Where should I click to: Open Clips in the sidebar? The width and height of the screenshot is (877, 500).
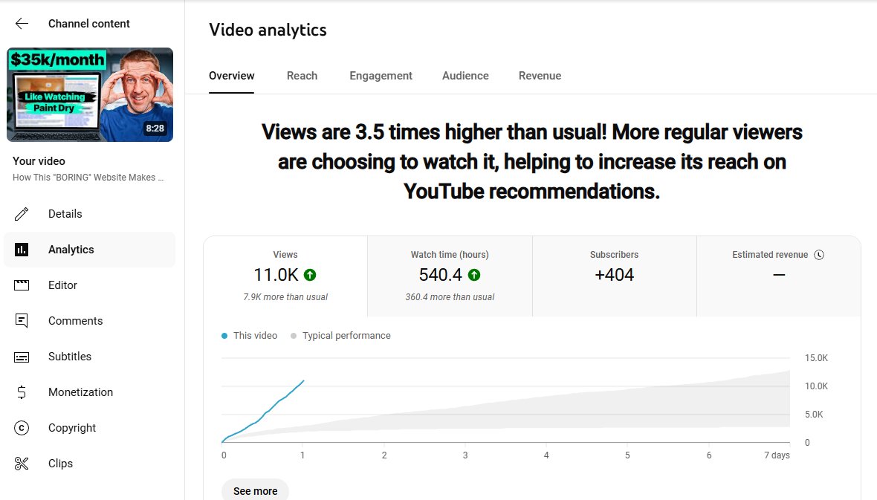89,464
